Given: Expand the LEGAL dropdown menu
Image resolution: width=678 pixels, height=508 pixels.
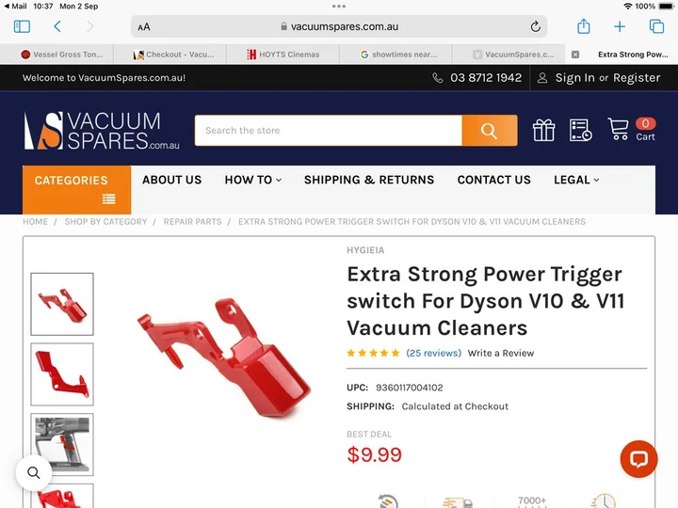Looking at the screenshot, I should pos(576,180).
